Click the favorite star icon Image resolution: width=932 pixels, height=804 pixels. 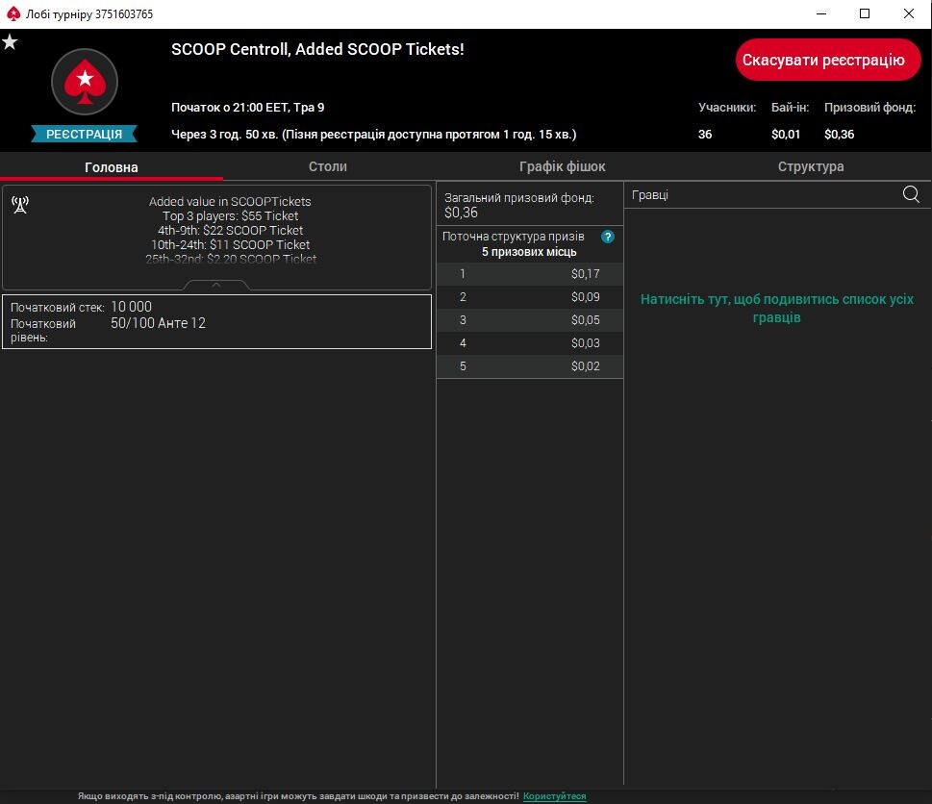click(x=10, y=42)
